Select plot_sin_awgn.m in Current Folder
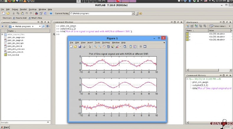 coord(15,40)
